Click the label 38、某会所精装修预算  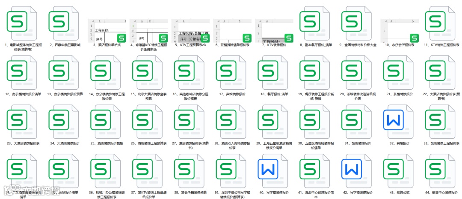(x=190, y=193)
